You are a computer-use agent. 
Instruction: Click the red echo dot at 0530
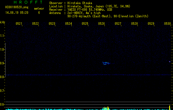click(170, 62)
